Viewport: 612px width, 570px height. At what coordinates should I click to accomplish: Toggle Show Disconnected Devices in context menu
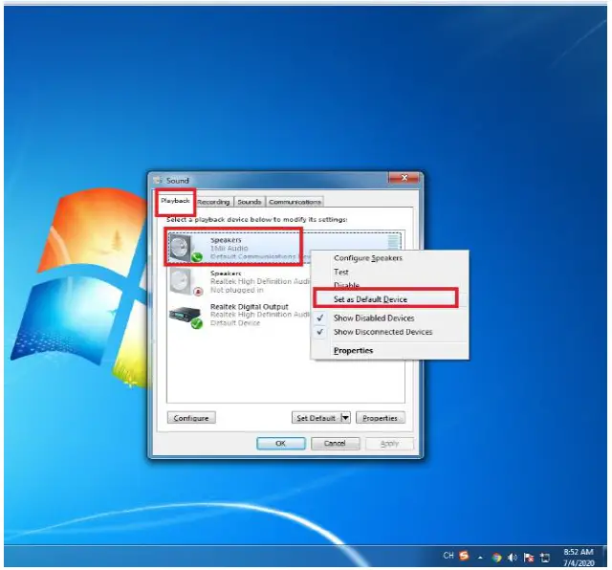[x=390, y=332]
